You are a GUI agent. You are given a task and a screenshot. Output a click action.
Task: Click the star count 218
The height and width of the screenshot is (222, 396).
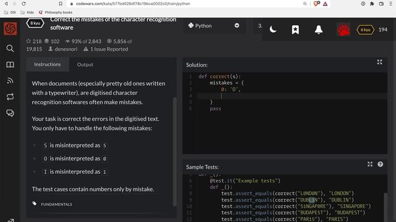pyautogui.click(x=34, y=41)
